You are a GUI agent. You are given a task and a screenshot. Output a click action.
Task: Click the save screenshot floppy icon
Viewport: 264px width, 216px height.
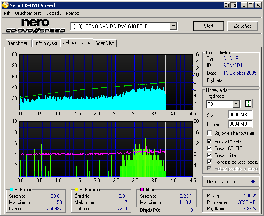pos(234,5)
